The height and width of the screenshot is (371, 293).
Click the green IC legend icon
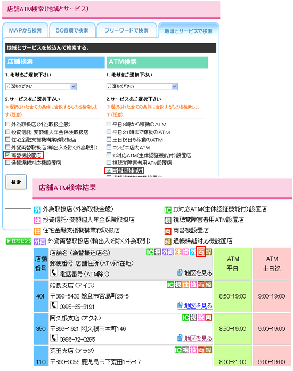[x=168, y=210]
